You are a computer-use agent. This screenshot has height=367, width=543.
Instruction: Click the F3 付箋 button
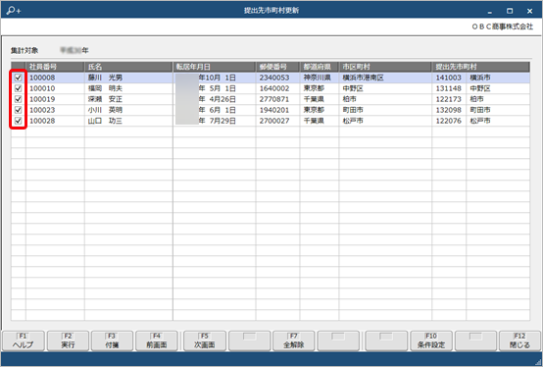[112, 341]
